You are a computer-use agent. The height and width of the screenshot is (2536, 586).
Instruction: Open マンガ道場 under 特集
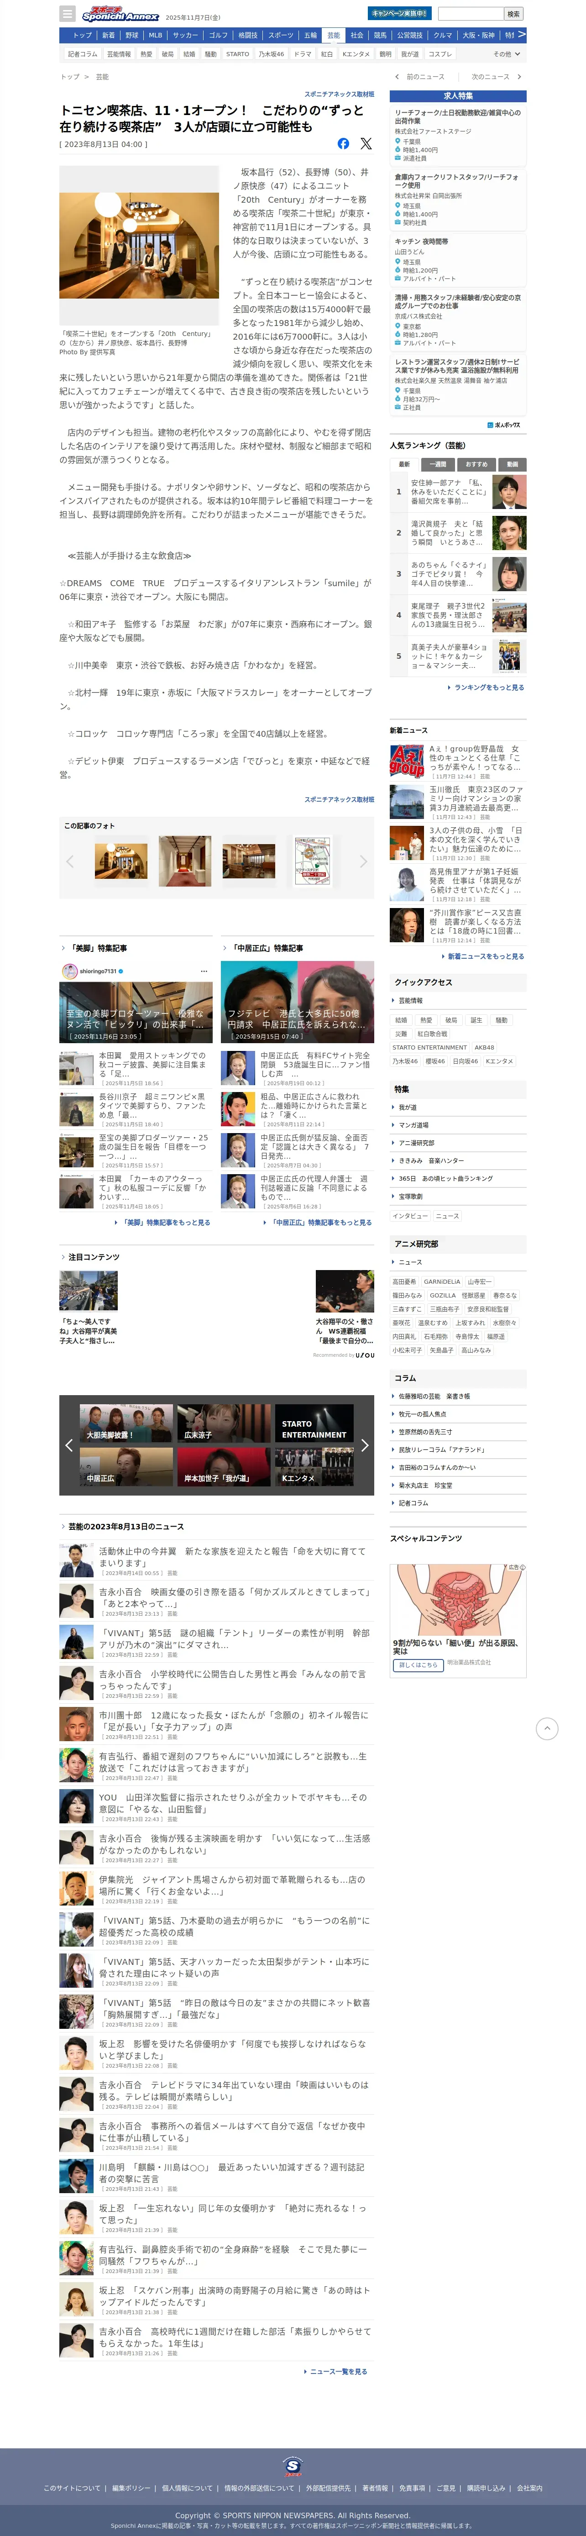click(x=458, y=1125)
